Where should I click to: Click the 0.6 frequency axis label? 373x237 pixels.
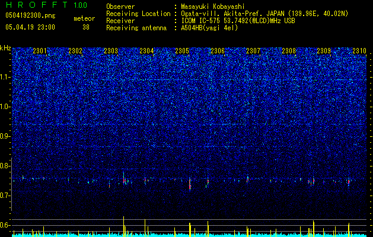[x=5, y=225]
